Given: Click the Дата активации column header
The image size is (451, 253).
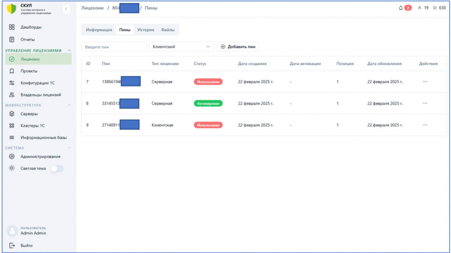Looking at the screenshot, I should click(x=305, y=63).
